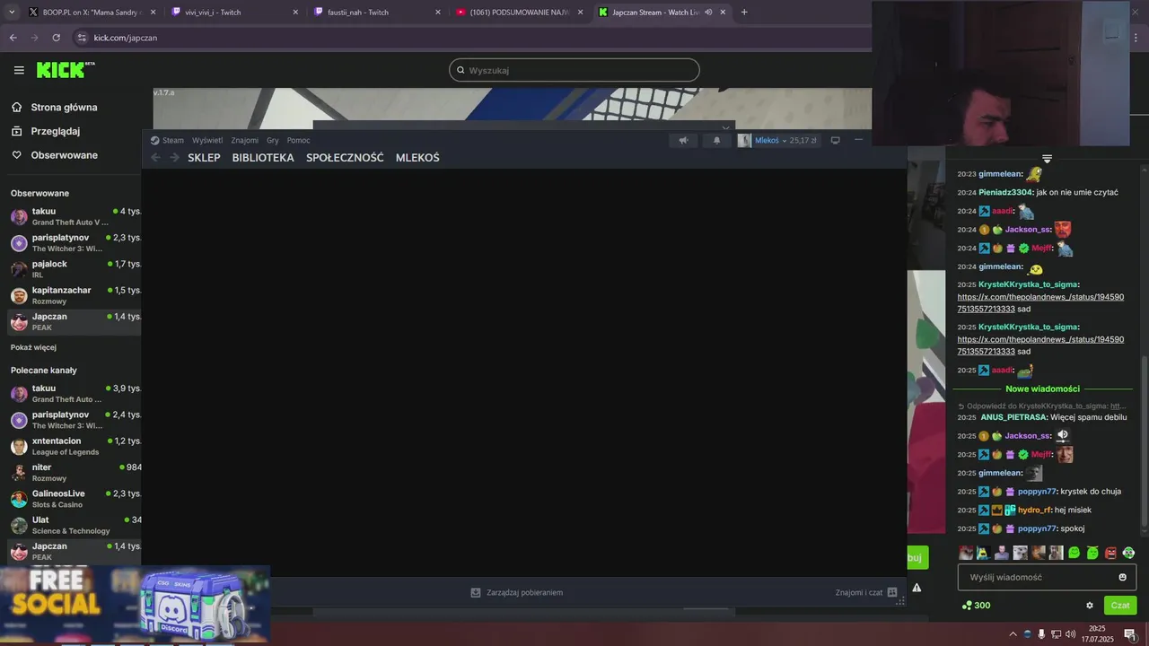Image resolution: width=1149 pixels, height=646 pixels.
Task: Open Zarządzaj pobieraniem in Steam
Action: click(517, 592)
